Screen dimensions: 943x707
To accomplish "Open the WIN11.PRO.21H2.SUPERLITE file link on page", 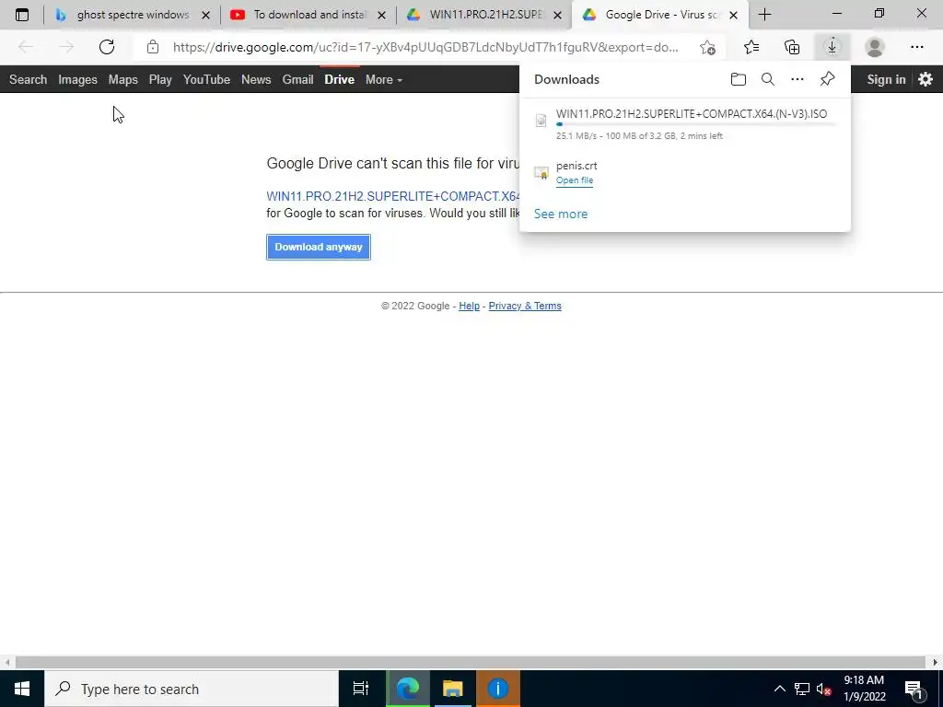I will [x=393, y=197].
